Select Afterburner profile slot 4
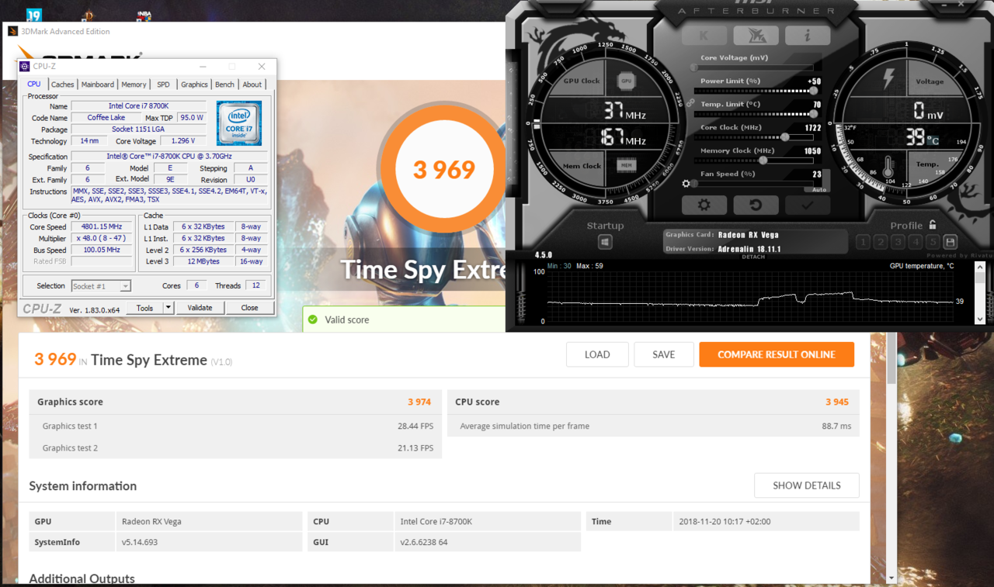Image resolution: width=994 pixels, height=587 pixels. (916, 243)
